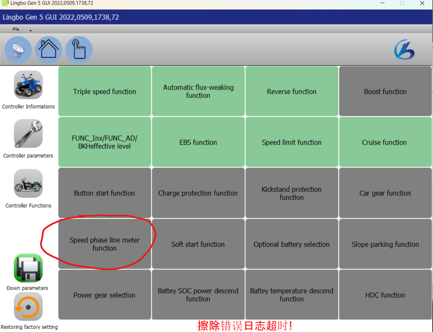Click the hand pointer toolbar icon

pos(79,50)
